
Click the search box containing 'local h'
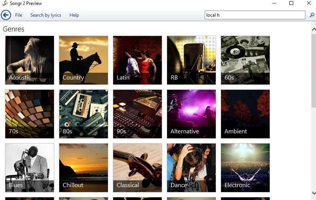click(255, 15)
